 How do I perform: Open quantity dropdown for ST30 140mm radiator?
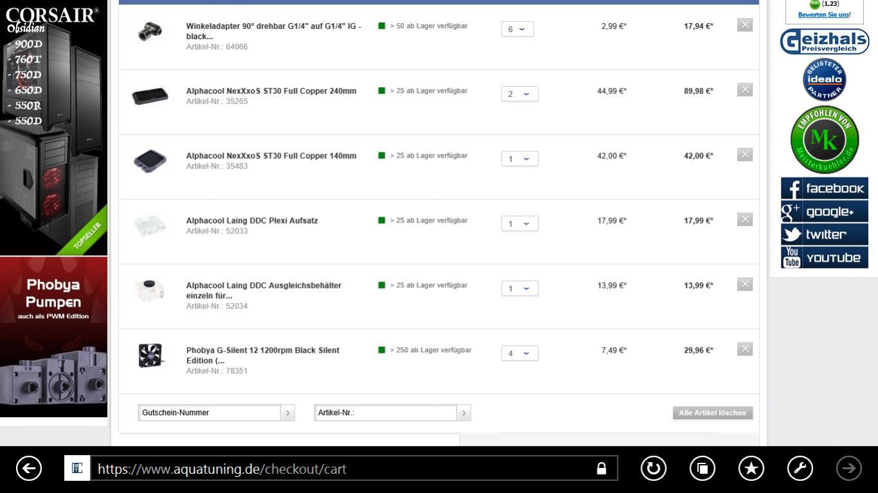click(519, 159)
